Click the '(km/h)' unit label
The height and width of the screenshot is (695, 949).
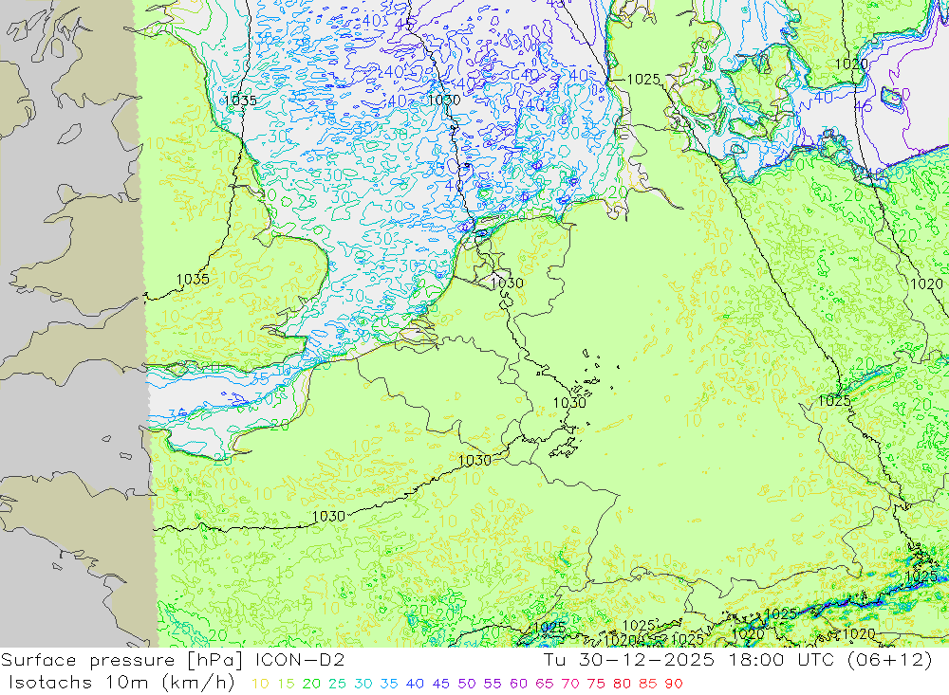click(x=198, y=683)
